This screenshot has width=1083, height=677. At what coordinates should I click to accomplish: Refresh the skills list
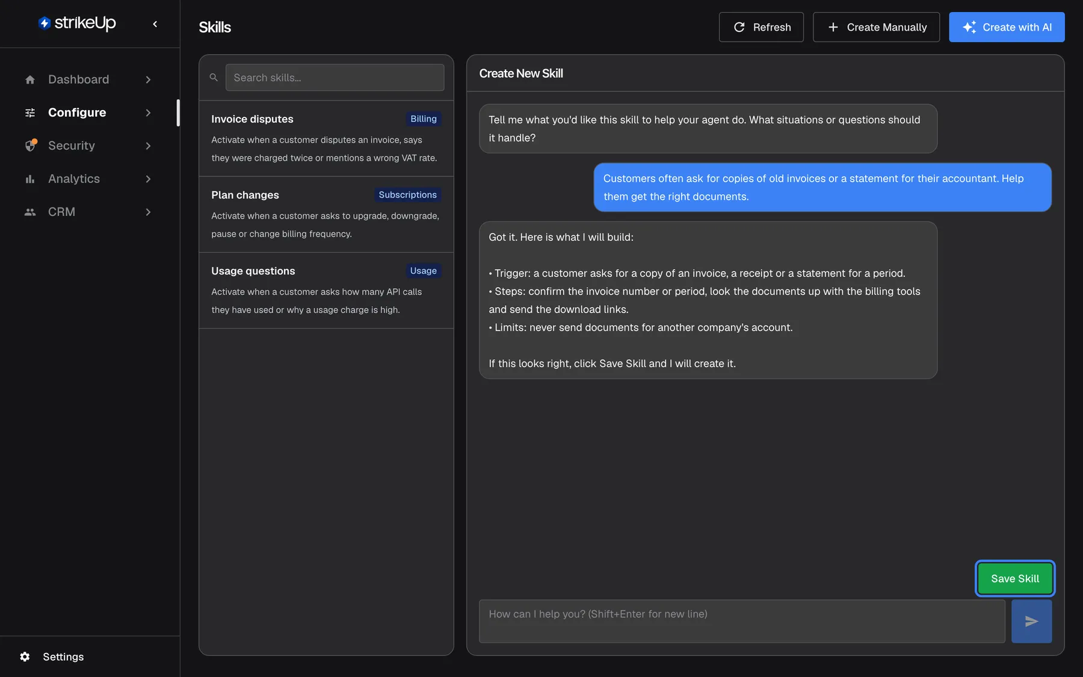point(761,27)
